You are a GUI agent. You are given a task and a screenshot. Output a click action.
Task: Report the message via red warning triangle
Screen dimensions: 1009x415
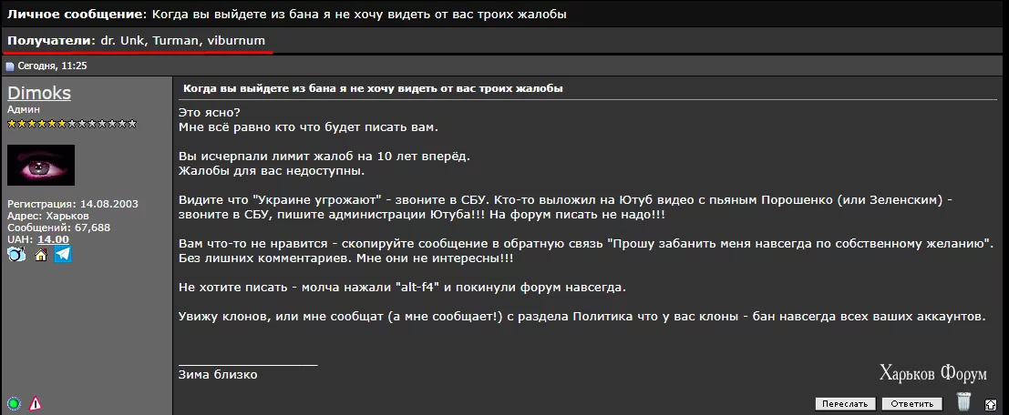coord(36,403)
